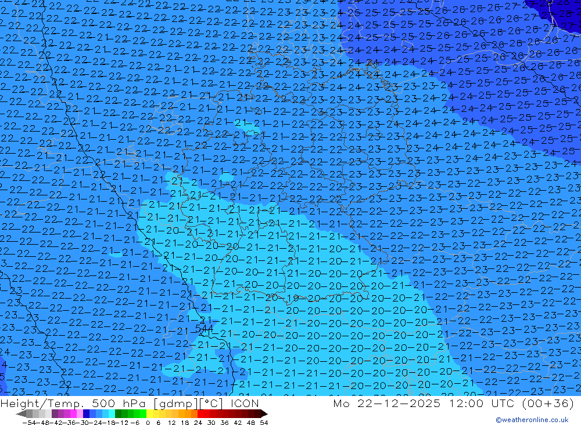Click the legend value 42

click(x=238, y=423)
